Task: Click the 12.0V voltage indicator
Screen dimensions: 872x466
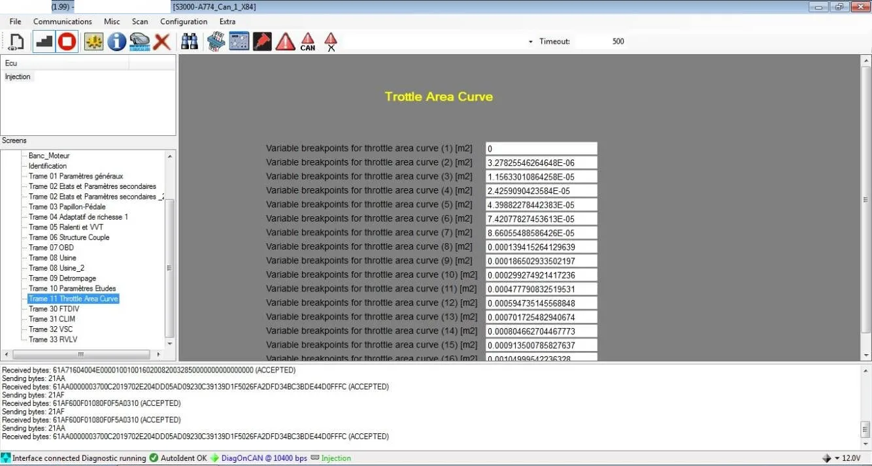Action: coord(851,458)
